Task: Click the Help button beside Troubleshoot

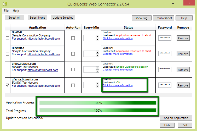Action: pos(184,18)
